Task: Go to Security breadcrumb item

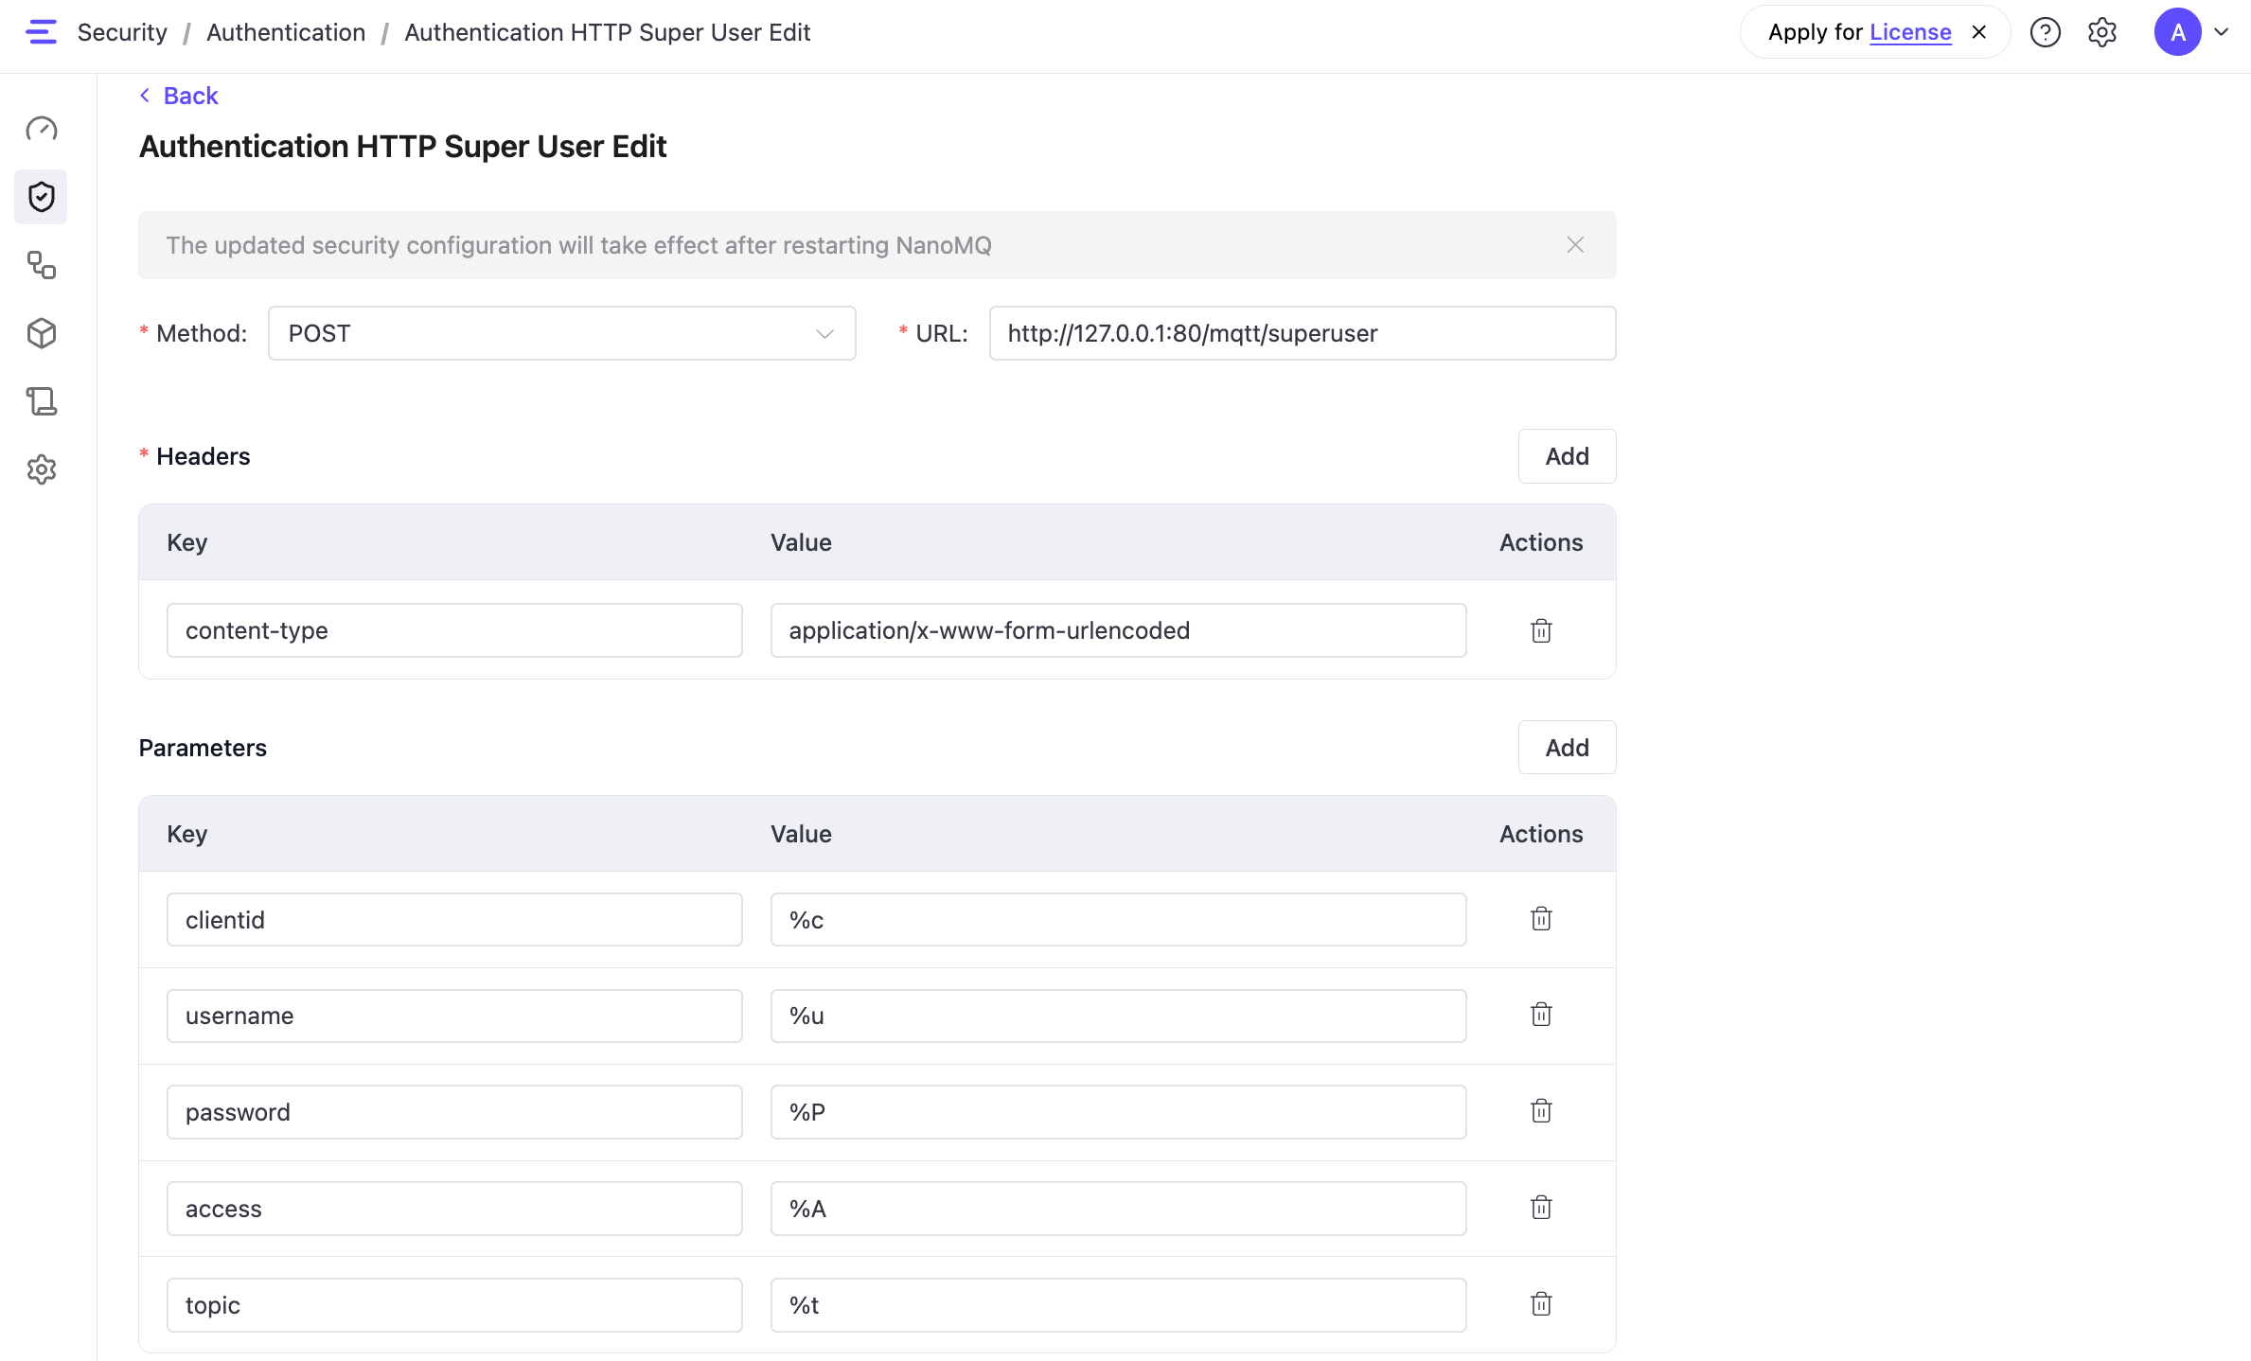Action: click(x=122, y=32)
